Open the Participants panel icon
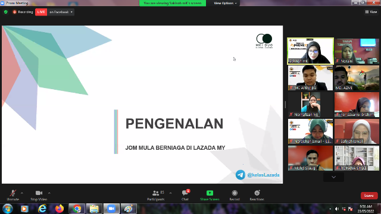381x214 pixels. (155, 193)
